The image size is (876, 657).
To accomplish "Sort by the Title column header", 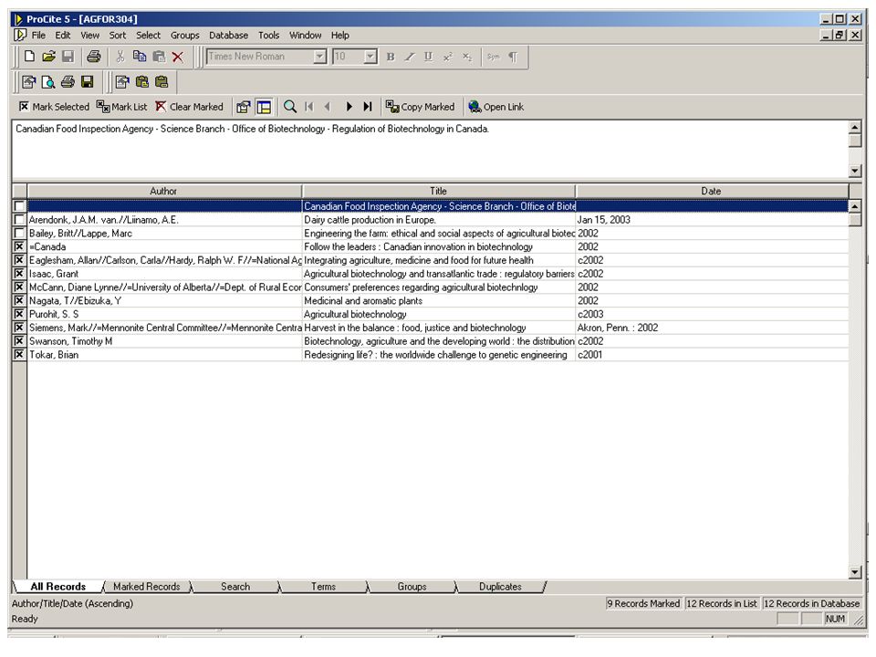I will tap(439, 191).
